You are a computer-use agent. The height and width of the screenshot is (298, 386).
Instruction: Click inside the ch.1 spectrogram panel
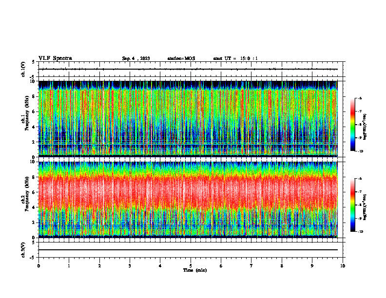(188, 119)
